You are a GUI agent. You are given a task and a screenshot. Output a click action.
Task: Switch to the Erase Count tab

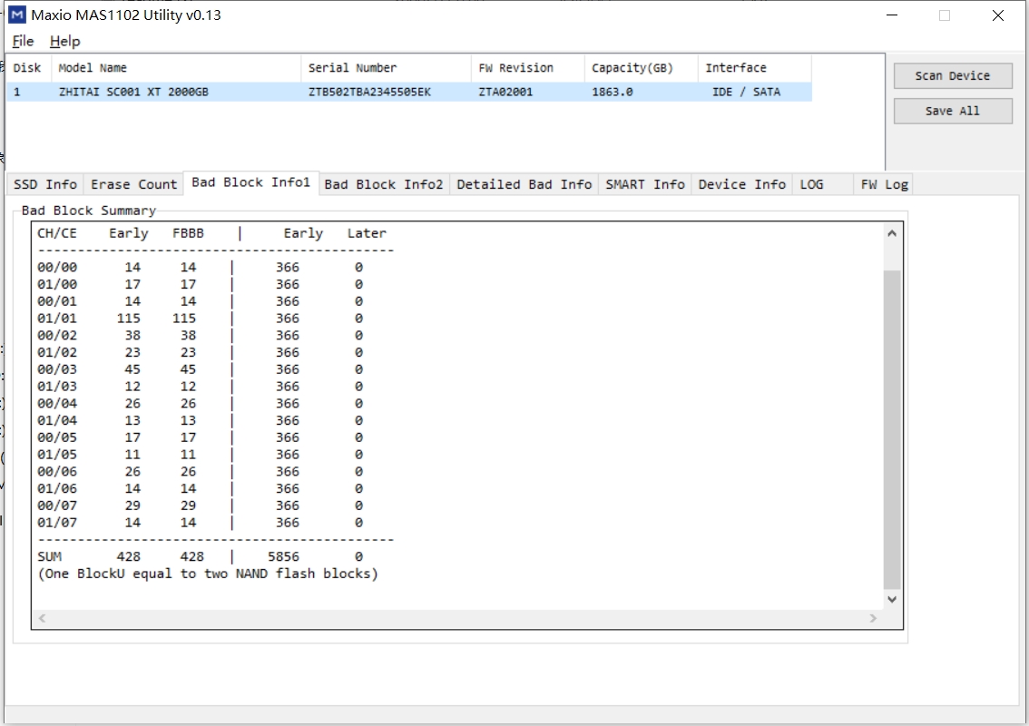point(134,184)
